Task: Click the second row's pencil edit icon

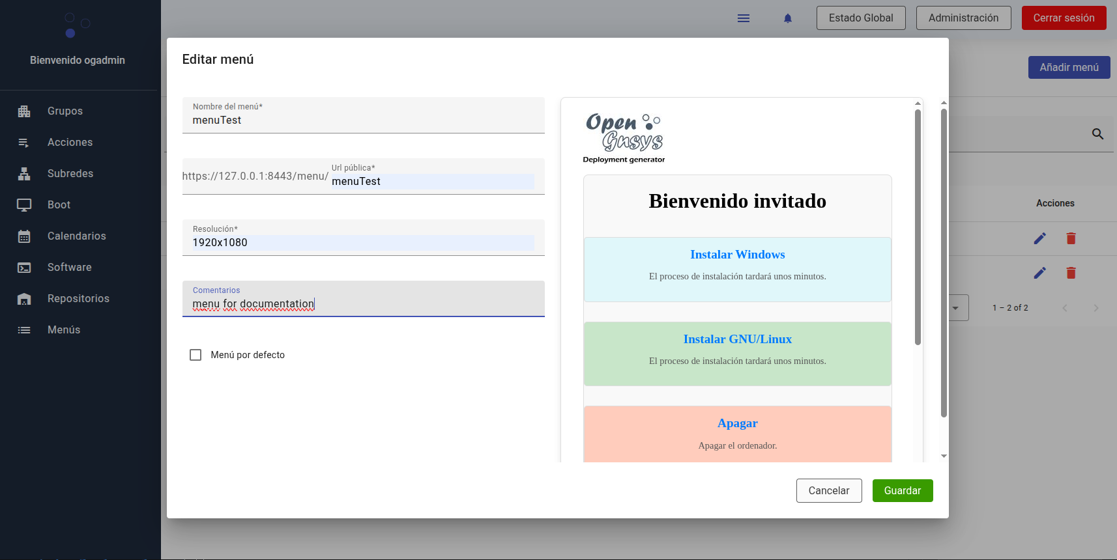Action: [x=1039, y=273]
